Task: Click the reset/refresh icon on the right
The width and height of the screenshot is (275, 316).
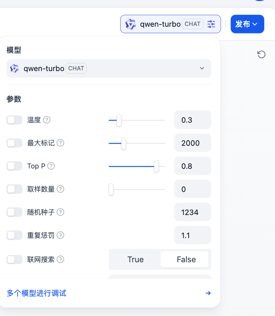Action: click(x=261, y=54)
